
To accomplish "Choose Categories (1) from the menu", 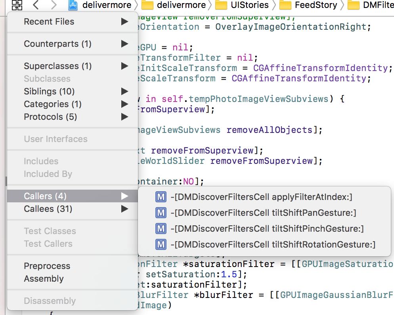I will pos(53,104).
